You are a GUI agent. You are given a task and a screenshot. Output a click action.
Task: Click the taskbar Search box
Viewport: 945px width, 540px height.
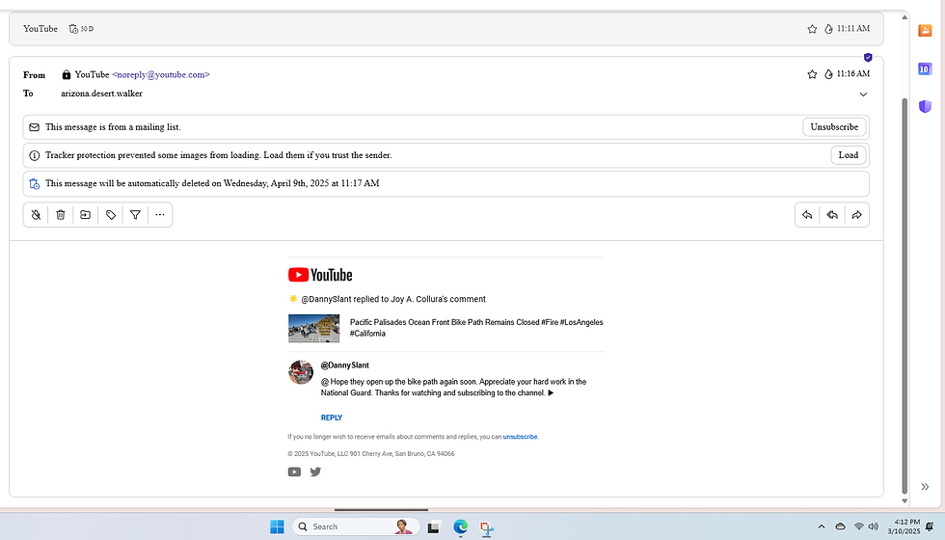click(x=356, y=526)
